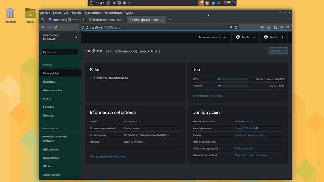This screenshot has height=182, width=324.
Task: Open the Marcadores menu
Action: point(93,13)
